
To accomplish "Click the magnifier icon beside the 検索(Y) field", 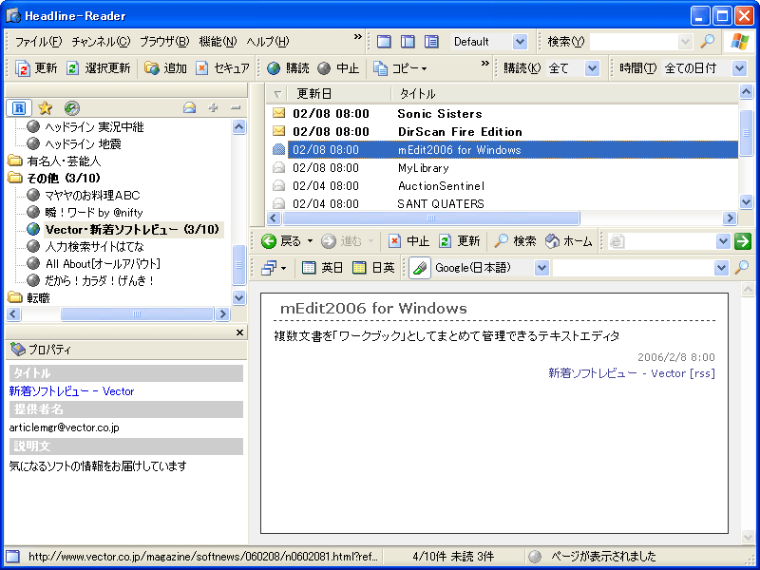I will pyautogui.click(x=708, y=42).
